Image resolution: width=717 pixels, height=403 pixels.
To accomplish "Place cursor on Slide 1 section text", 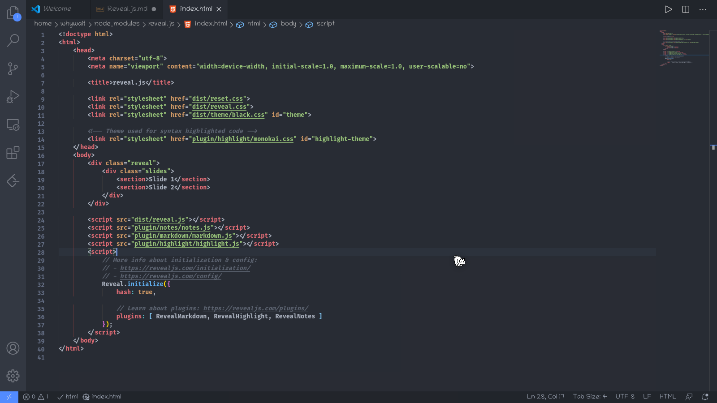I will coord(161,179).
